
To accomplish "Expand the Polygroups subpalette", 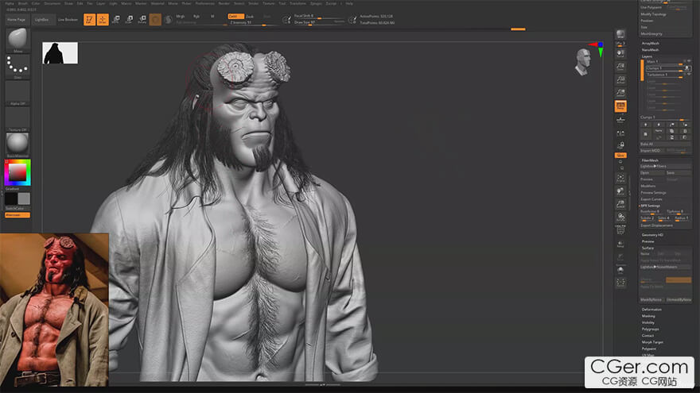I will [x=650, y=329].
